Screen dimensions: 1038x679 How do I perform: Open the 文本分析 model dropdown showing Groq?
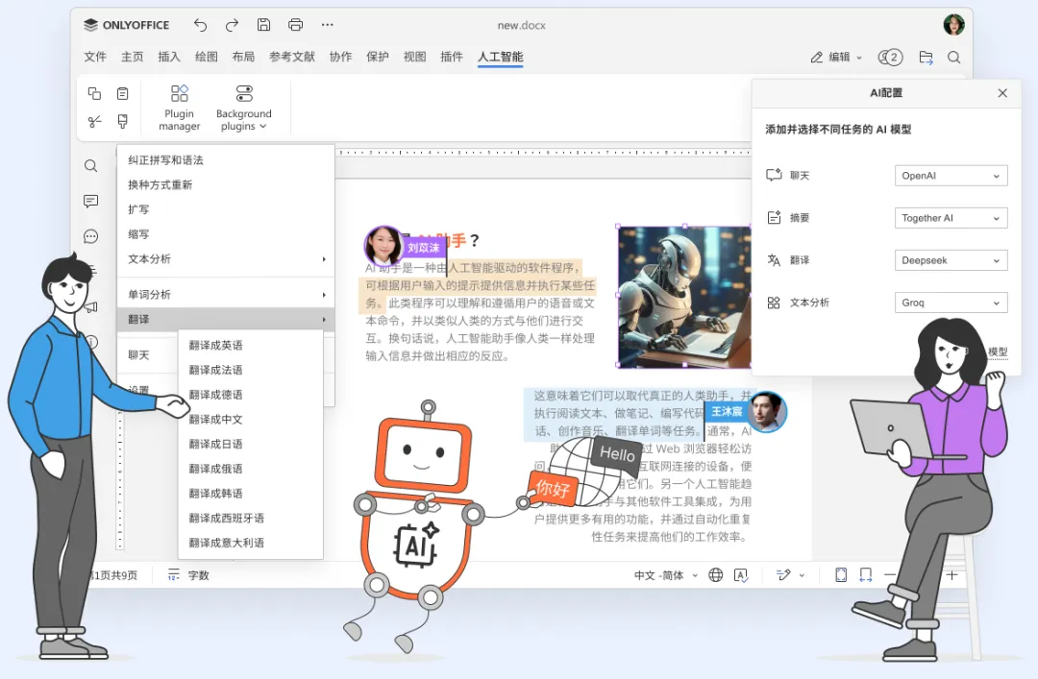tap(951, 303)
